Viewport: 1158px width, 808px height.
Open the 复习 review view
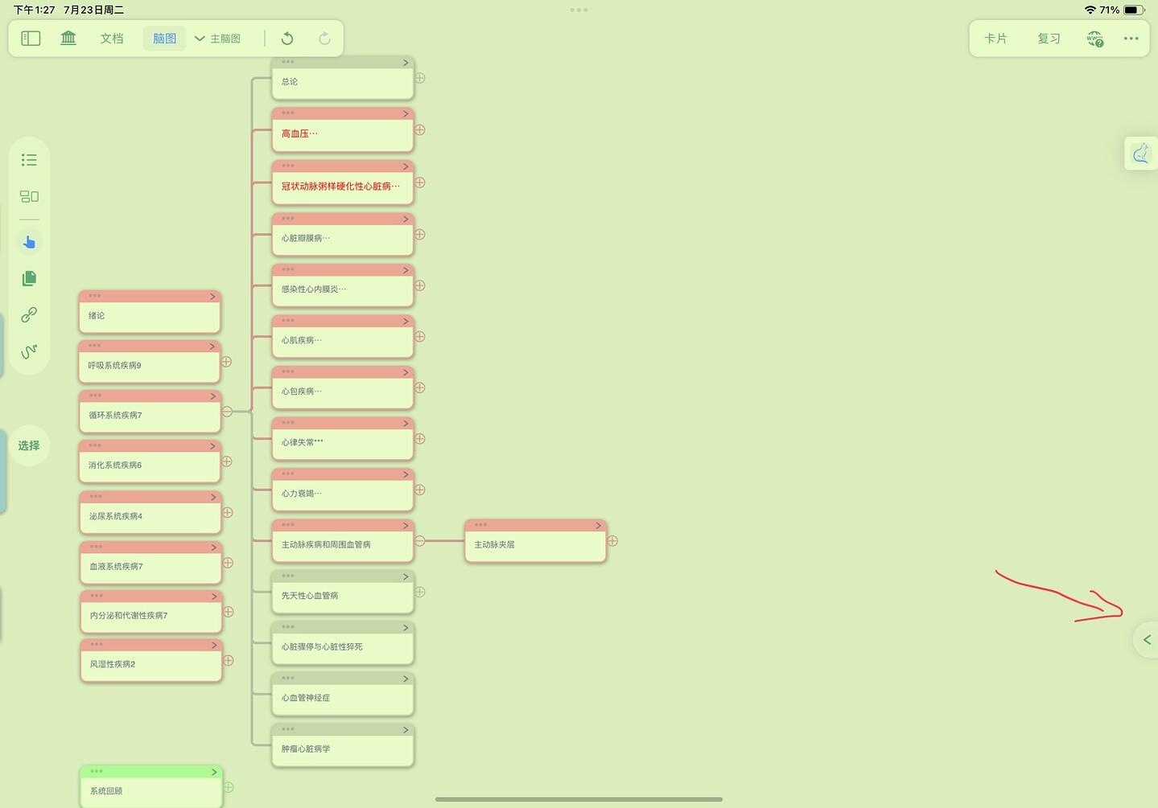click(1049, 39)
